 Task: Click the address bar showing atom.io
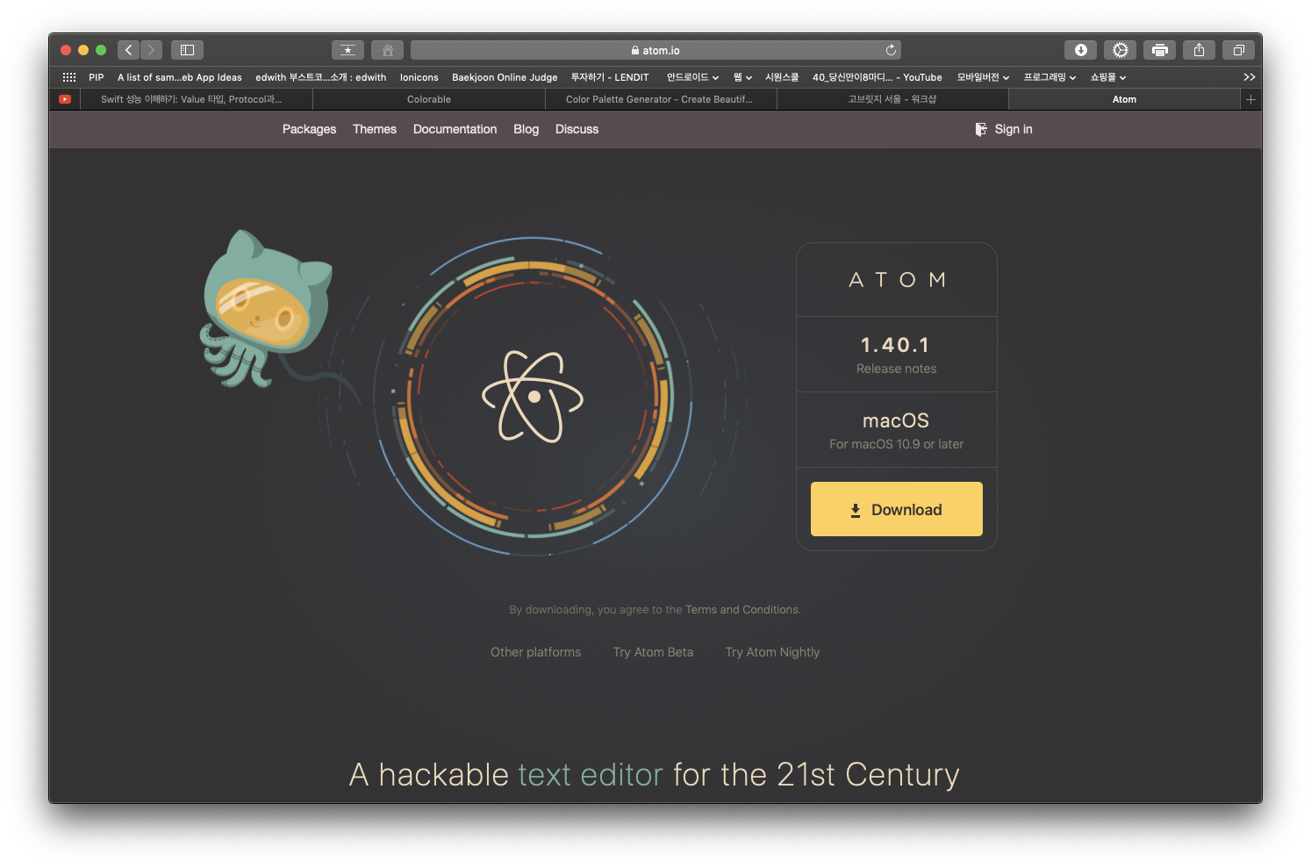(655, 50)
